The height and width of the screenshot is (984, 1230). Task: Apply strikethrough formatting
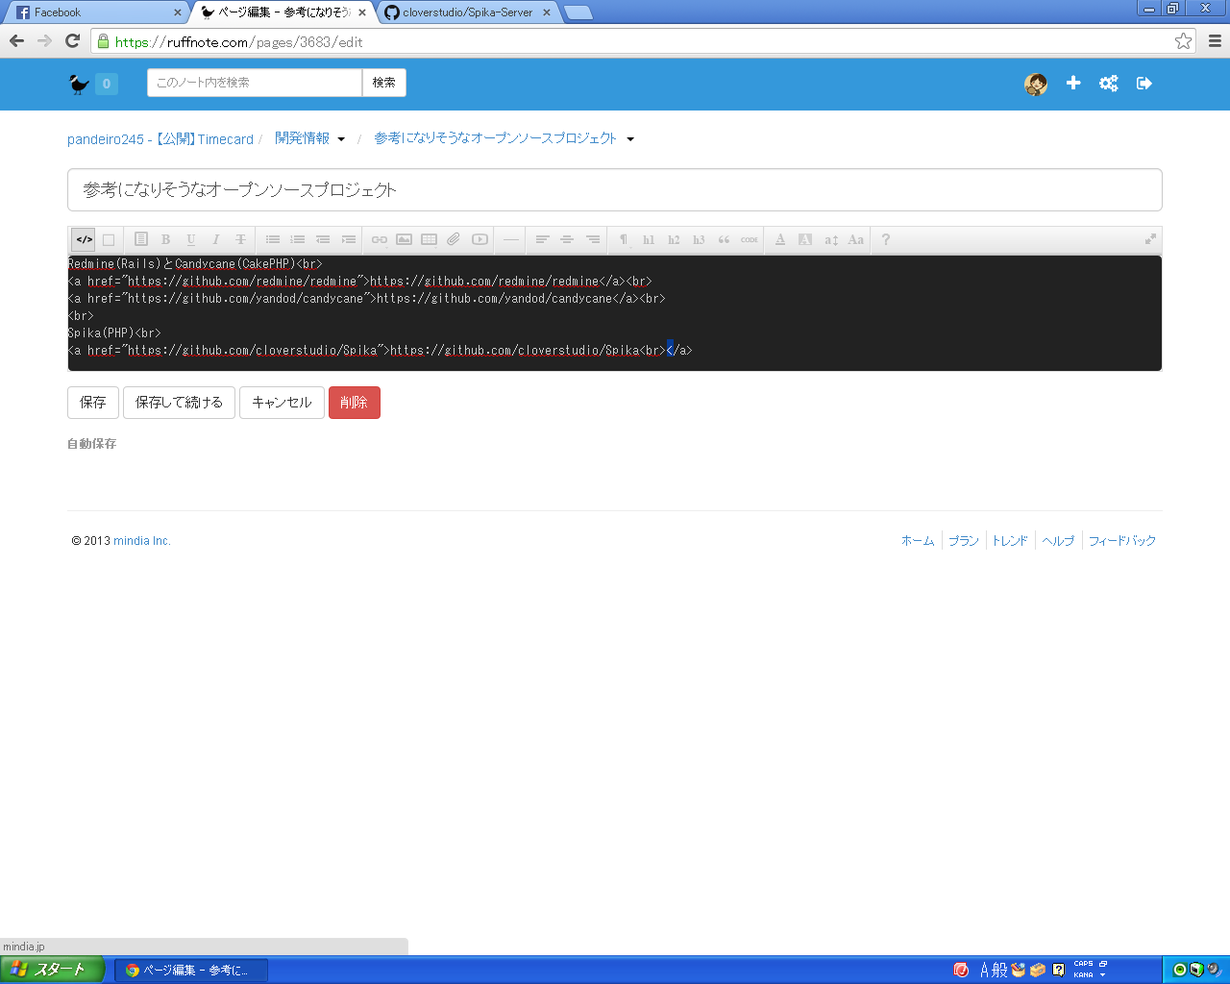click(x=240, y=239)
